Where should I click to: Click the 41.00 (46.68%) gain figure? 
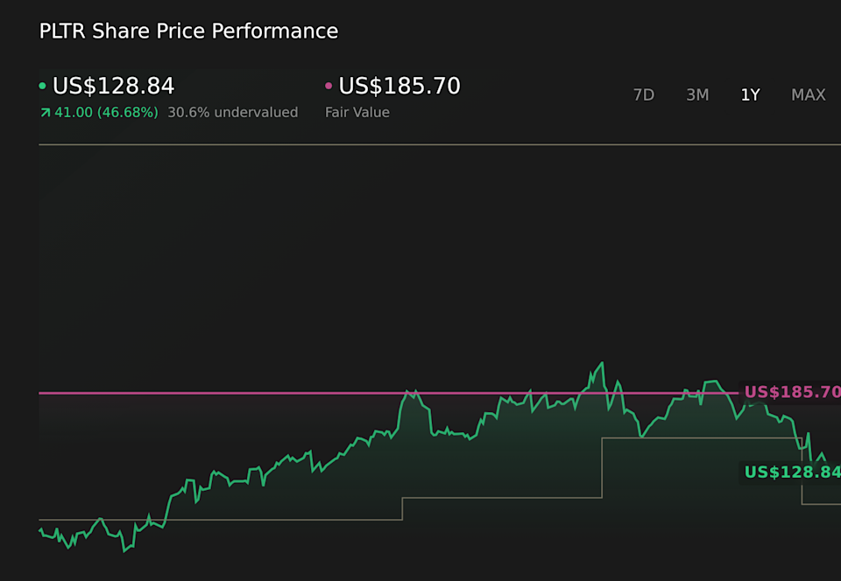click(x=105, y=112)
